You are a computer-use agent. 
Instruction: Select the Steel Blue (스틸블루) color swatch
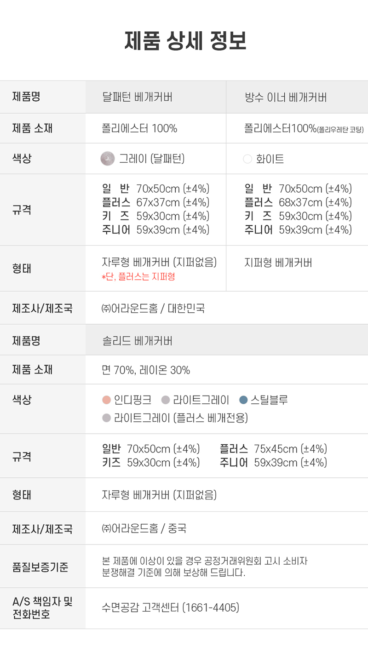(x=243, y=400)
